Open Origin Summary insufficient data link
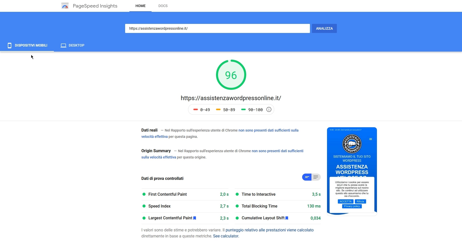Image resolution: width=462 pixels, height=247 pixels. [x=222, y=154]
